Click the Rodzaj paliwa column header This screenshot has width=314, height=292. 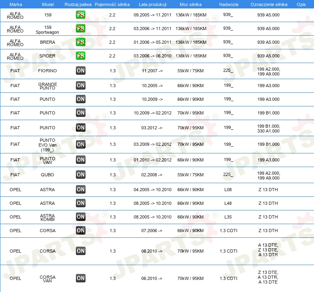point(78,4)
